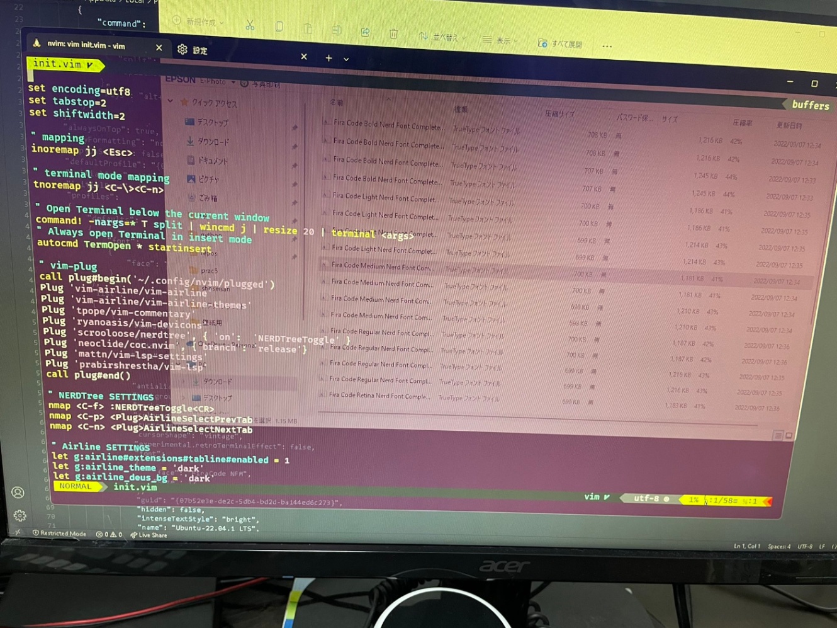Open the 並べ替え sort dropdown
Viewport: 837px width, 628px height.
[442, 37]
